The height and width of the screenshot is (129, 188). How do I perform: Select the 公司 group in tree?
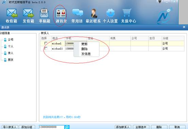[8, 39]
